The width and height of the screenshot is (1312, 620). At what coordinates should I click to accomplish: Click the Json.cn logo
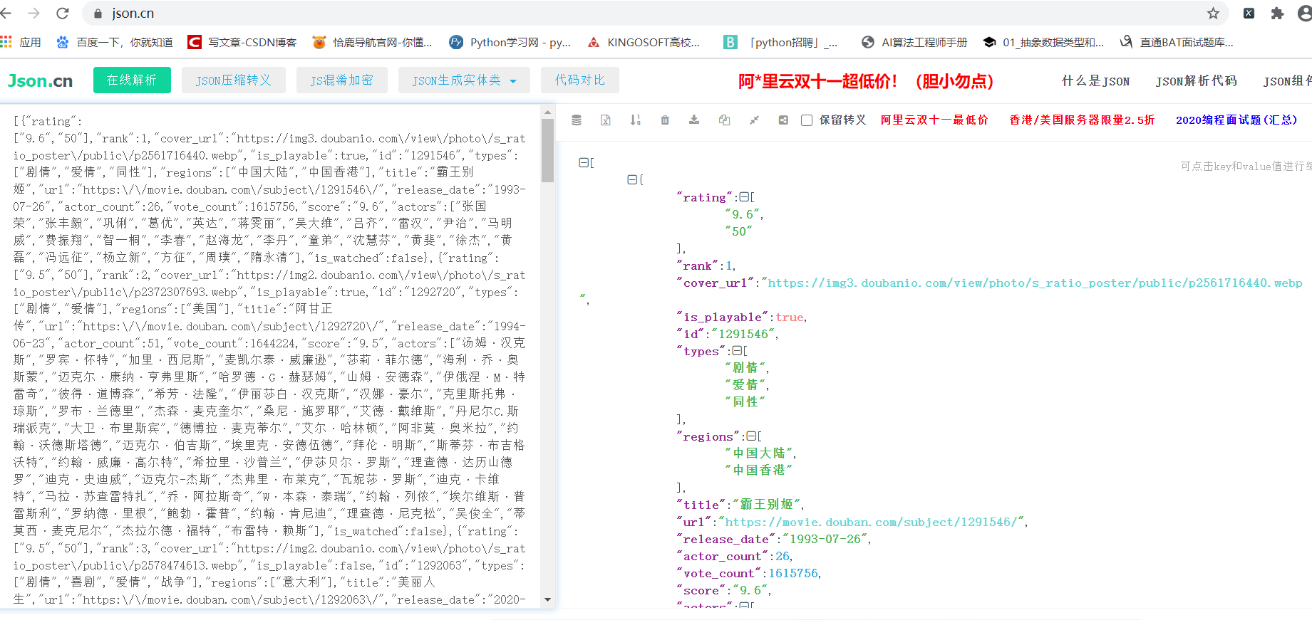[x=40, y=81]
